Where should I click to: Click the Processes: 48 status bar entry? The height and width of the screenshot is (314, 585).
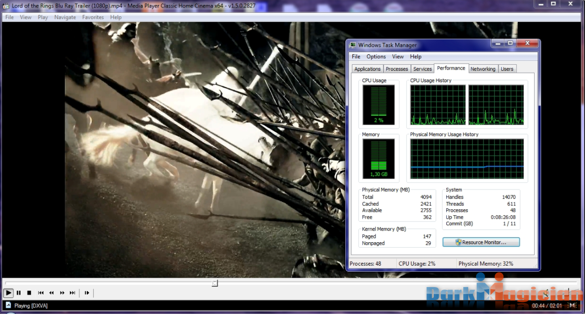[x=365, y=263]
